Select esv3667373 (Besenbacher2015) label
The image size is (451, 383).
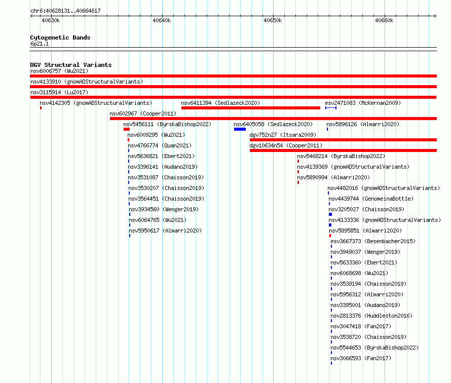point(373,241)
